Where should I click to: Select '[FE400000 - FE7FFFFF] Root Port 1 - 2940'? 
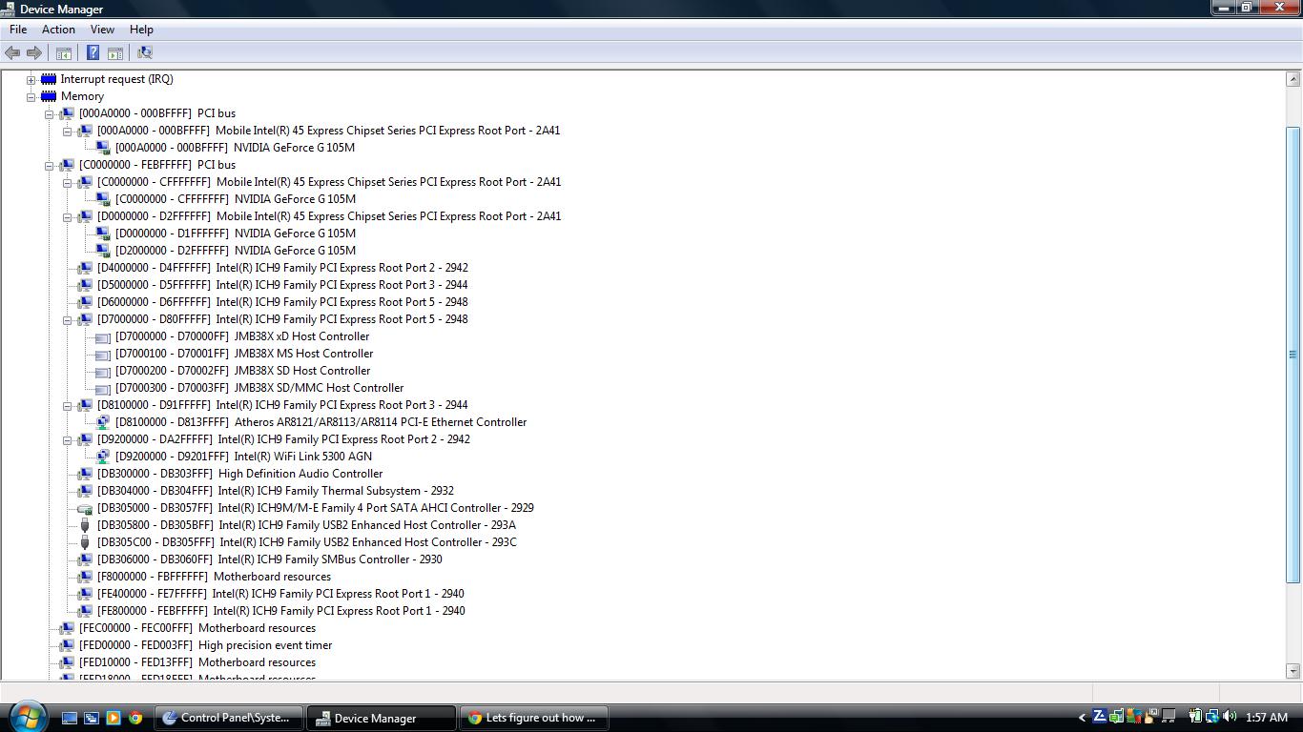280,594
